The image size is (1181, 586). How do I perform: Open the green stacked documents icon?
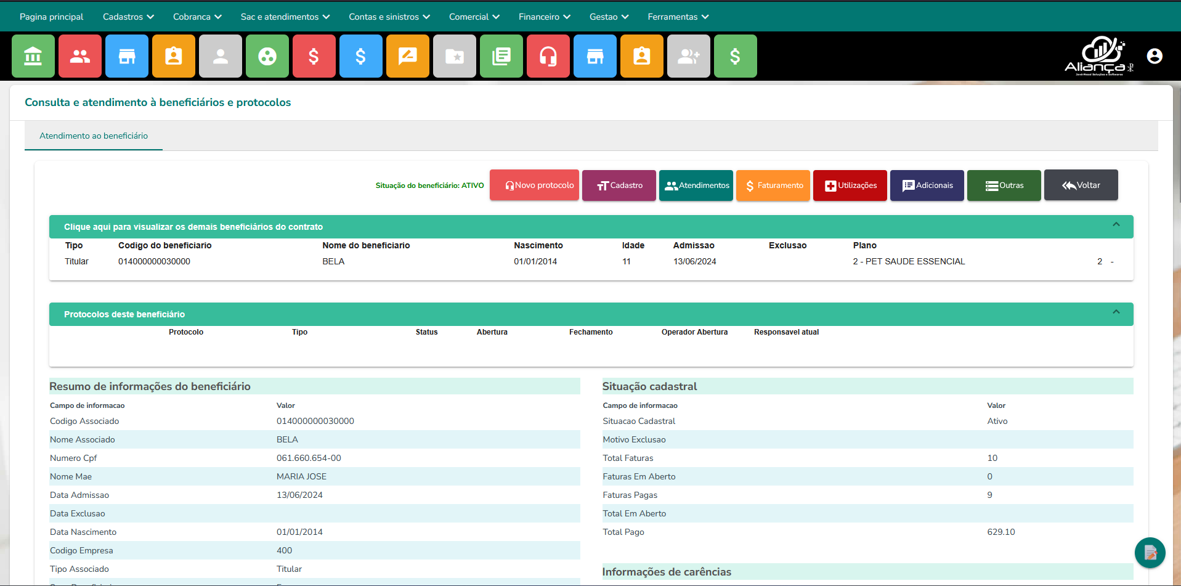(x=501, y=56)
